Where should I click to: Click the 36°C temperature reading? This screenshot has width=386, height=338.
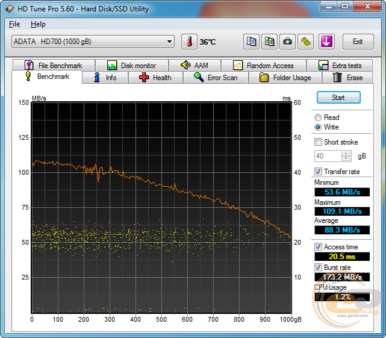[x=208, y=42]
